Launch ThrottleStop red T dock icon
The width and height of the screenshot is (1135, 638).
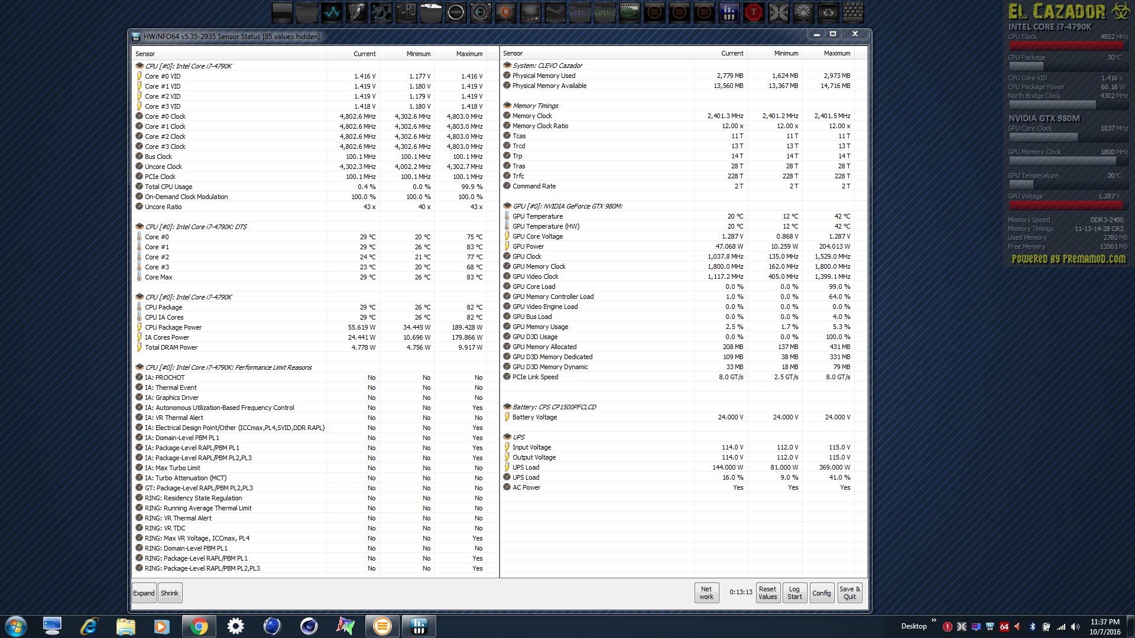click(754, 12)
